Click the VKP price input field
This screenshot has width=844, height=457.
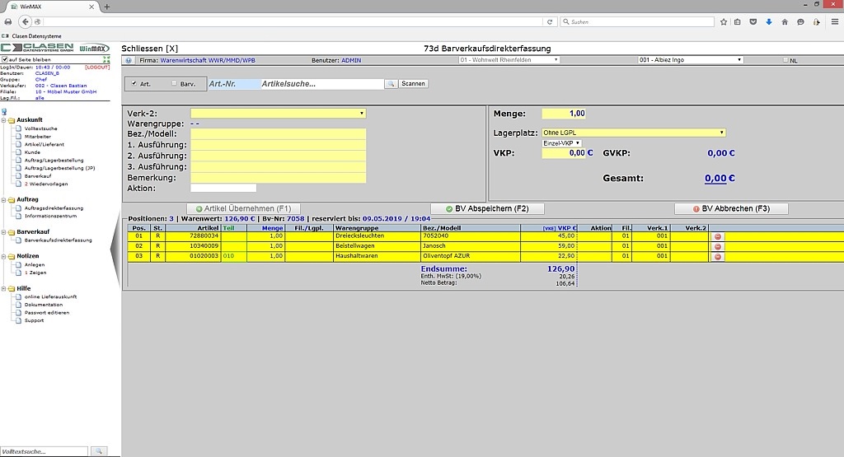click(564, 153)
